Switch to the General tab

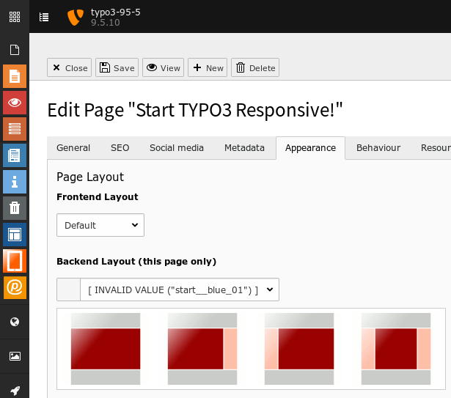tap(73, 148)
